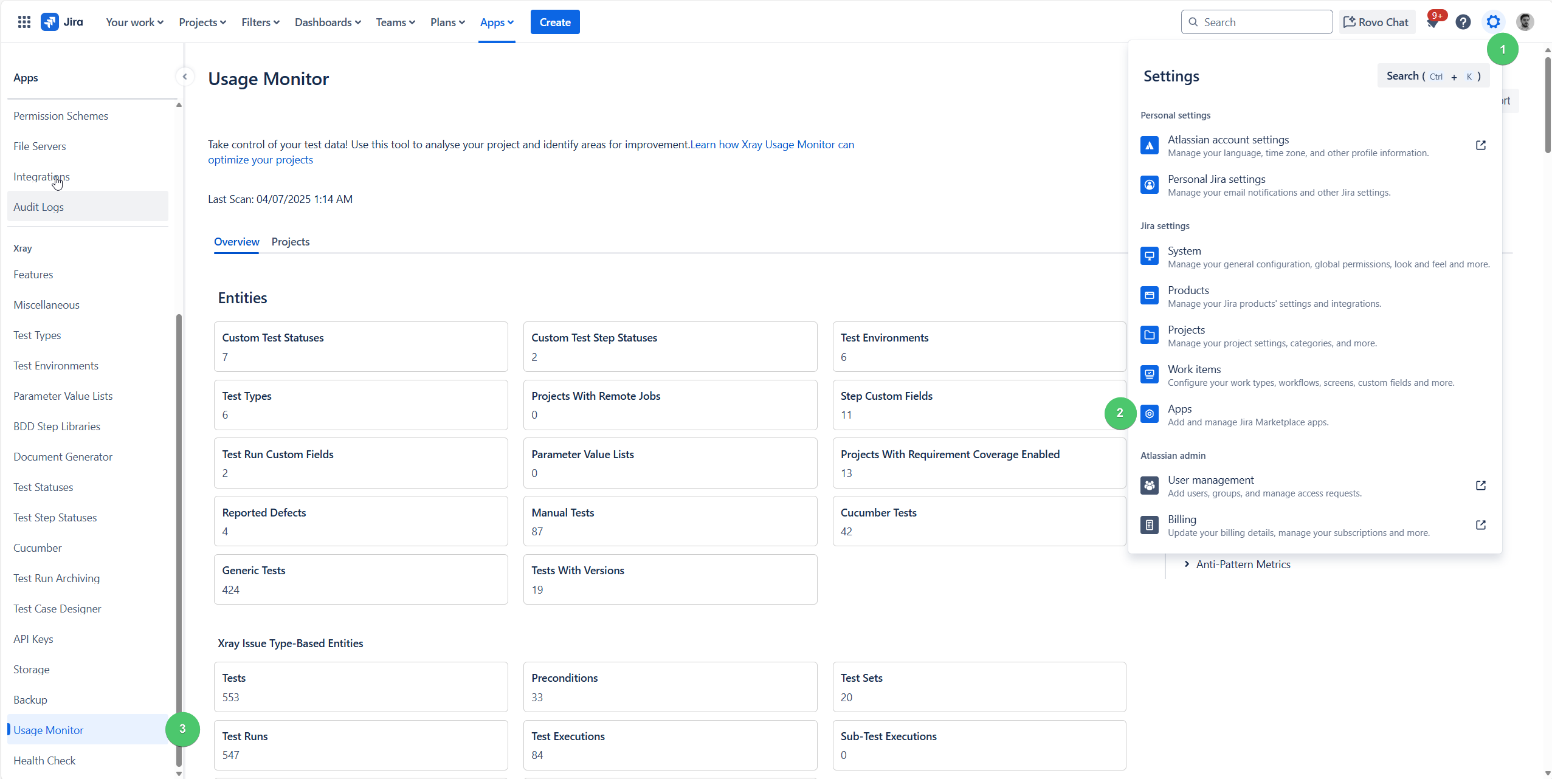Select the Generic Tests card
This screenshot has height=779, width=1552.
tap(361, 579)
